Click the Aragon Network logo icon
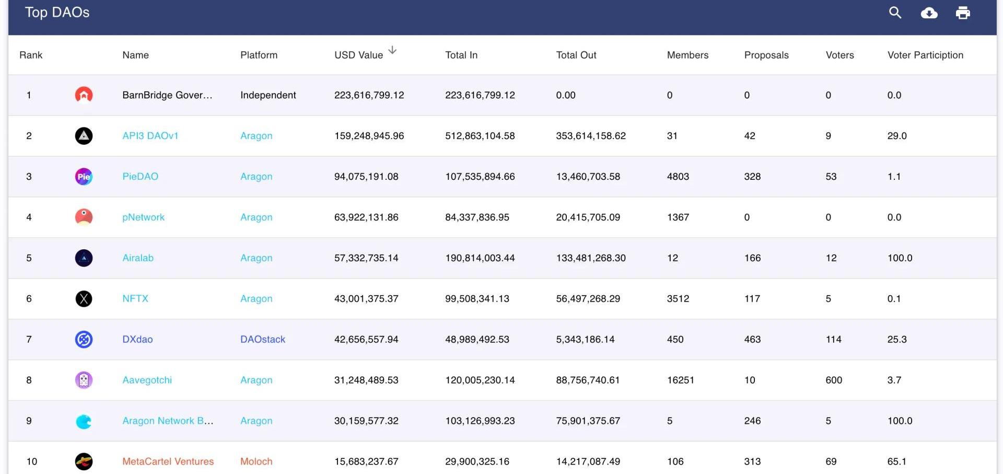This screenshot has height=474, width=1003. (84, 421)
